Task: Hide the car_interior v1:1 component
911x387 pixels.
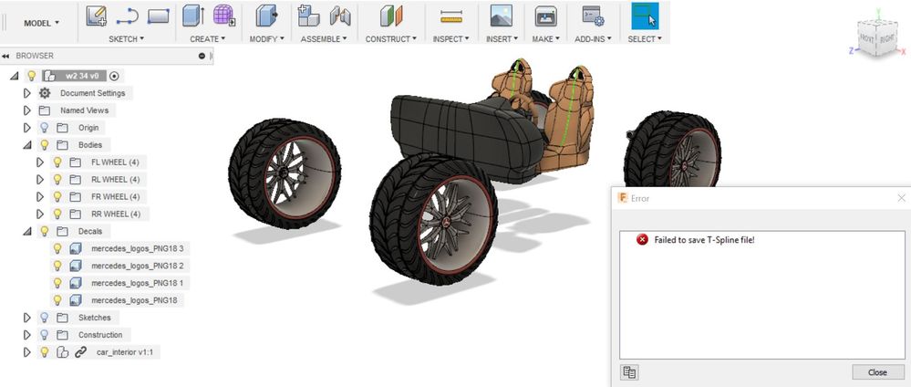Action: tap(44, 352)
